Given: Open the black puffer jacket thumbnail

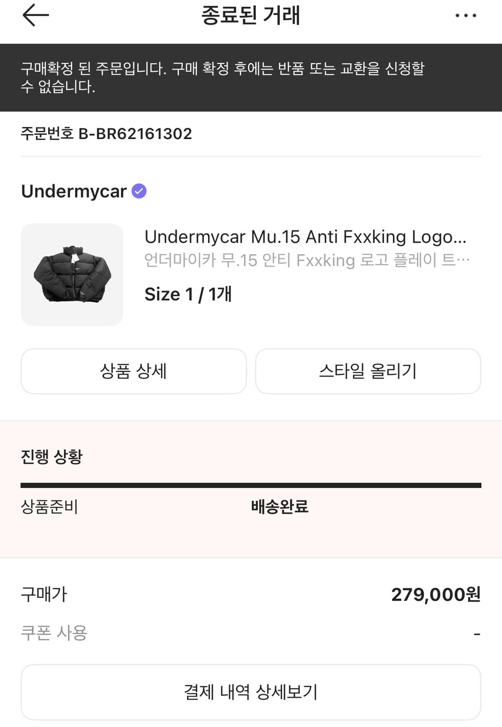Looking at the screenshot, I should [x=72, y=274].
